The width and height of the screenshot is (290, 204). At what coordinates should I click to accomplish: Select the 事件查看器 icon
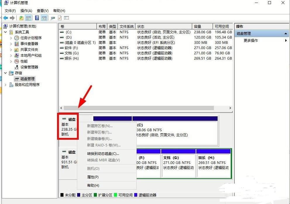click(x=17, y=44)
